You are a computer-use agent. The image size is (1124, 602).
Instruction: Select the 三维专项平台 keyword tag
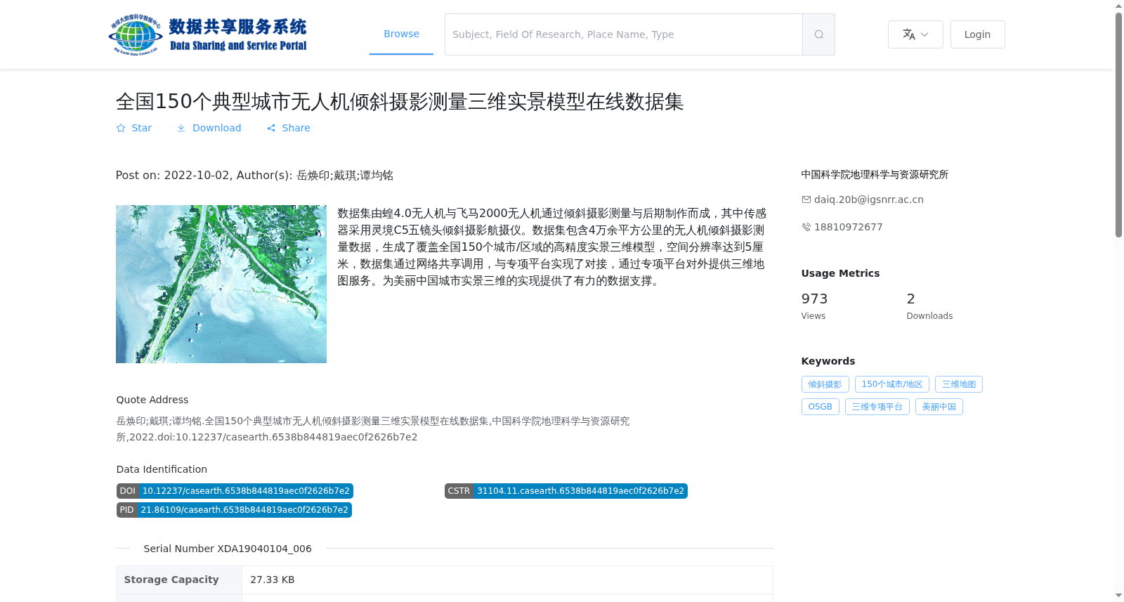point(877,407)
